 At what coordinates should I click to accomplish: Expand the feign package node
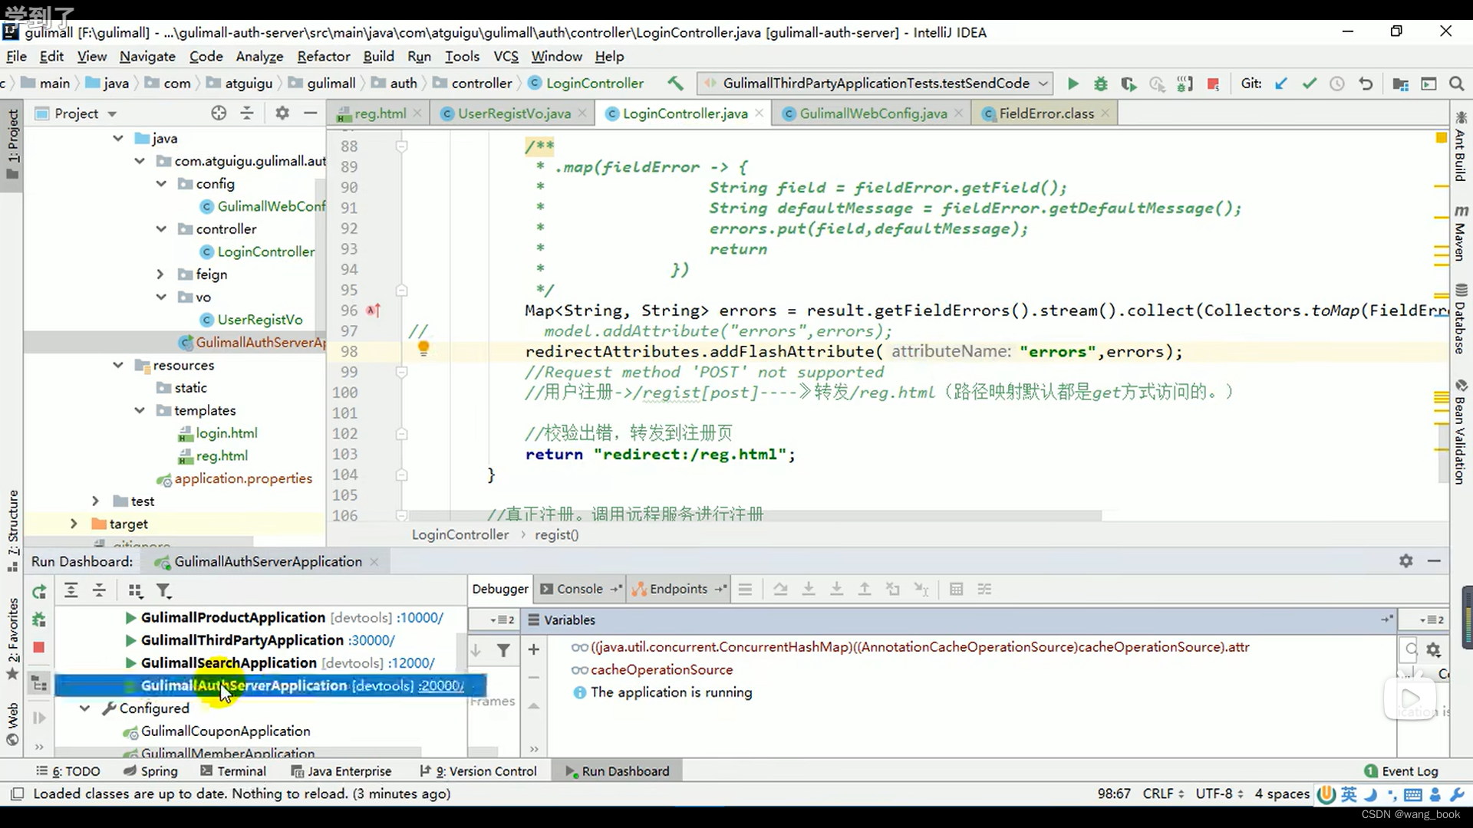point(160,274)
